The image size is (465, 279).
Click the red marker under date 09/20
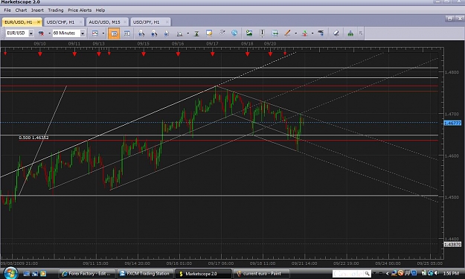click(x=270, y=54)
